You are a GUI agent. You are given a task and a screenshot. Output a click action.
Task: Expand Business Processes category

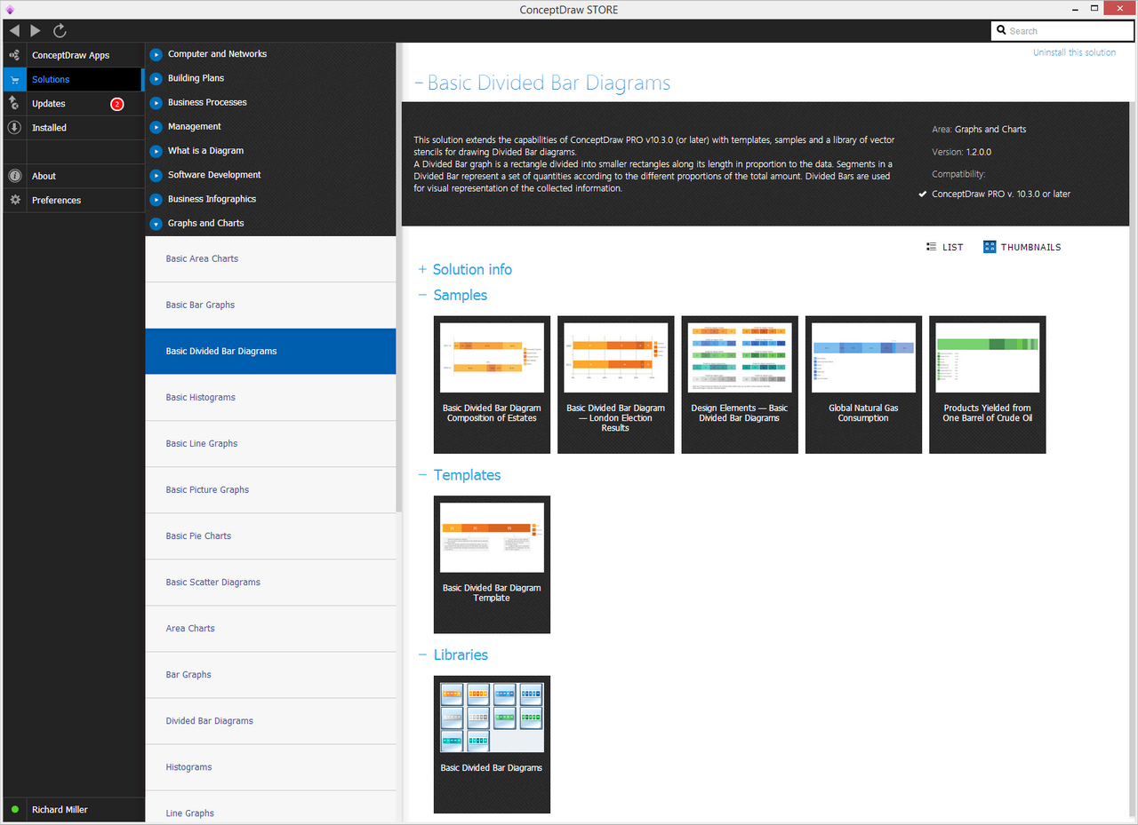click(x=156, y=102)
